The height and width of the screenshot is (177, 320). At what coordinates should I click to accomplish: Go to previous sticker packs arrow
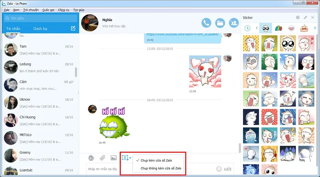coord(256,28)
